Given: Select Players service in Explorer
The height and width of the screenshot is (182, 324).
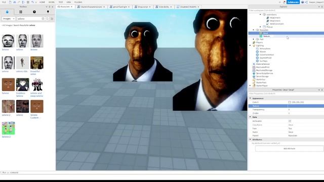Looking at the screenshot, I should tap(259, 42).
